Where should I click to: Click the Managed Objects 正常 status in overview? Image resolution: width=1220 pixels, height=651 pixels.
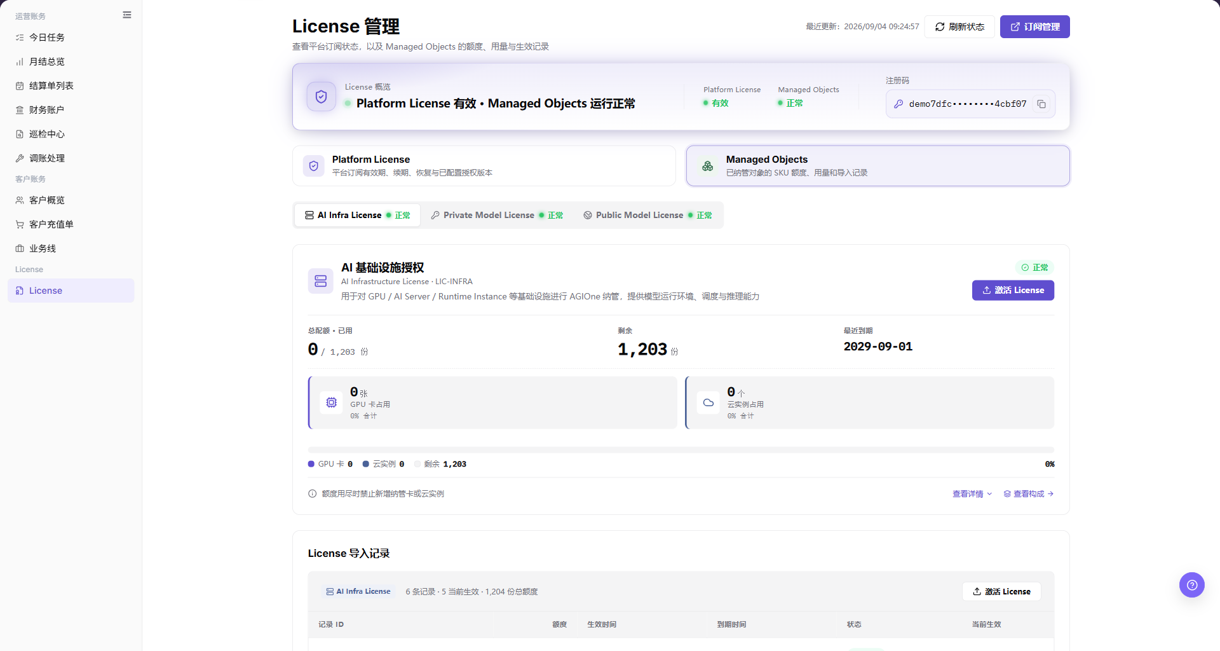point(790,103)
